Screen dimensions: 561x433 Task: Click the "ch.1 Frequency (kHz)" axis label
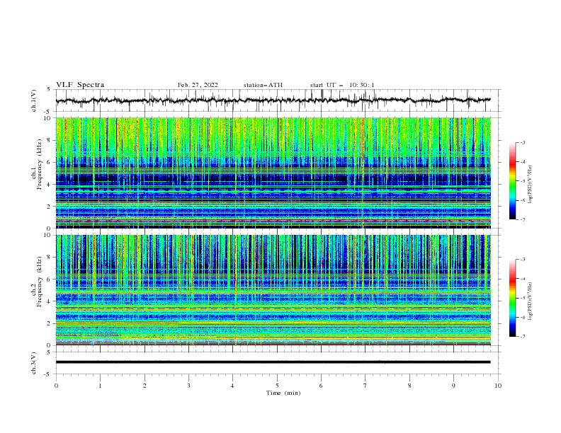click(36, 163)
